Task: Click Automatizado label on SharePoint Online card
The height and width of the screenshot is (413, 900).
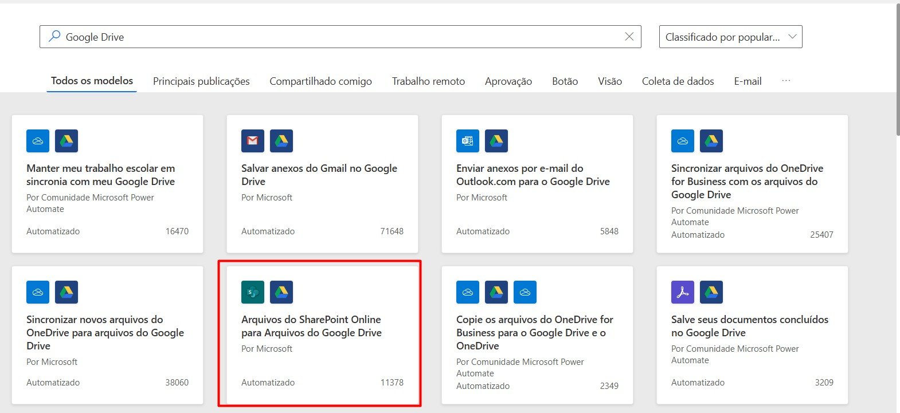Action: (268, 383)
